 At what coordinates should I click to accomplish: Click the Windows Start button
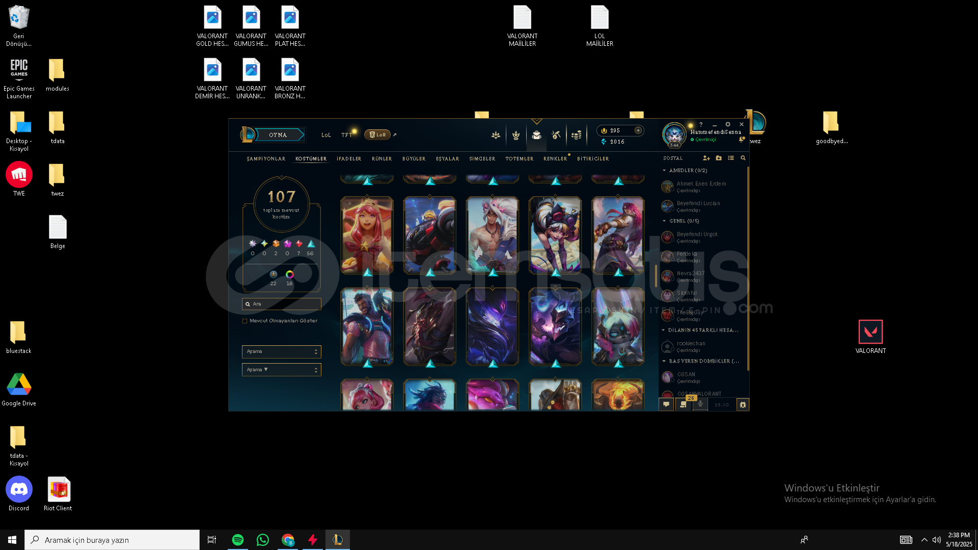pyautogui.click(x=12, y=540)
